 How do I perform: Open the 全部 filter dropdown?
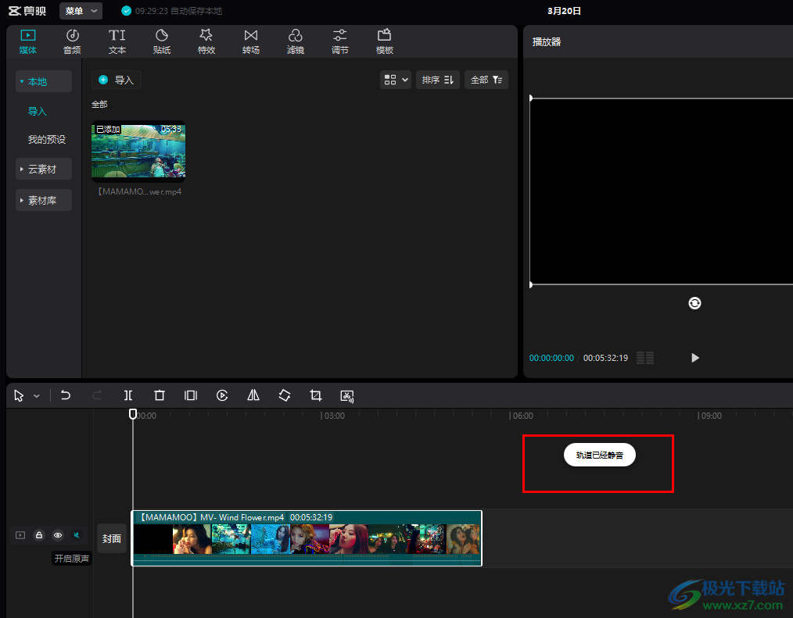click(x=486, y=80)
